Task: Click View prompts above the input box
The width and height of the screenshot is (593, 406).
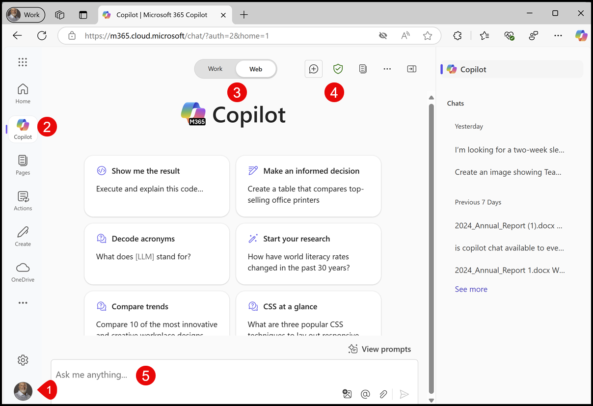Action: pyautogui.click(x=379, y=349)
